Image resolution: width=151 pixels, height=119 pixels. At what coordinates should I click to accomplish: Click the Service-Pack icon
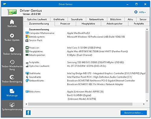tap(27, 41)
